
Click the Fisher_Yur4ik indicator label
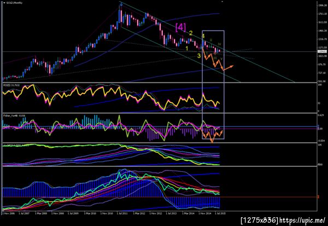(14, 115)
